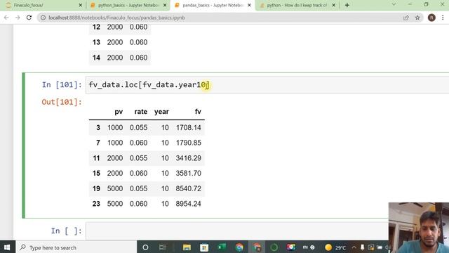Show hidden system tray icons
449x253 pixels.
[354, 247]
